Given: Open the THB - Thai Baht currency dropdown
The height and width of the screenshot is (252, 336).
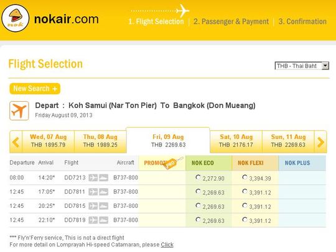Looking at the screenshot, I should pyautogui.click(x=302, y=66).
